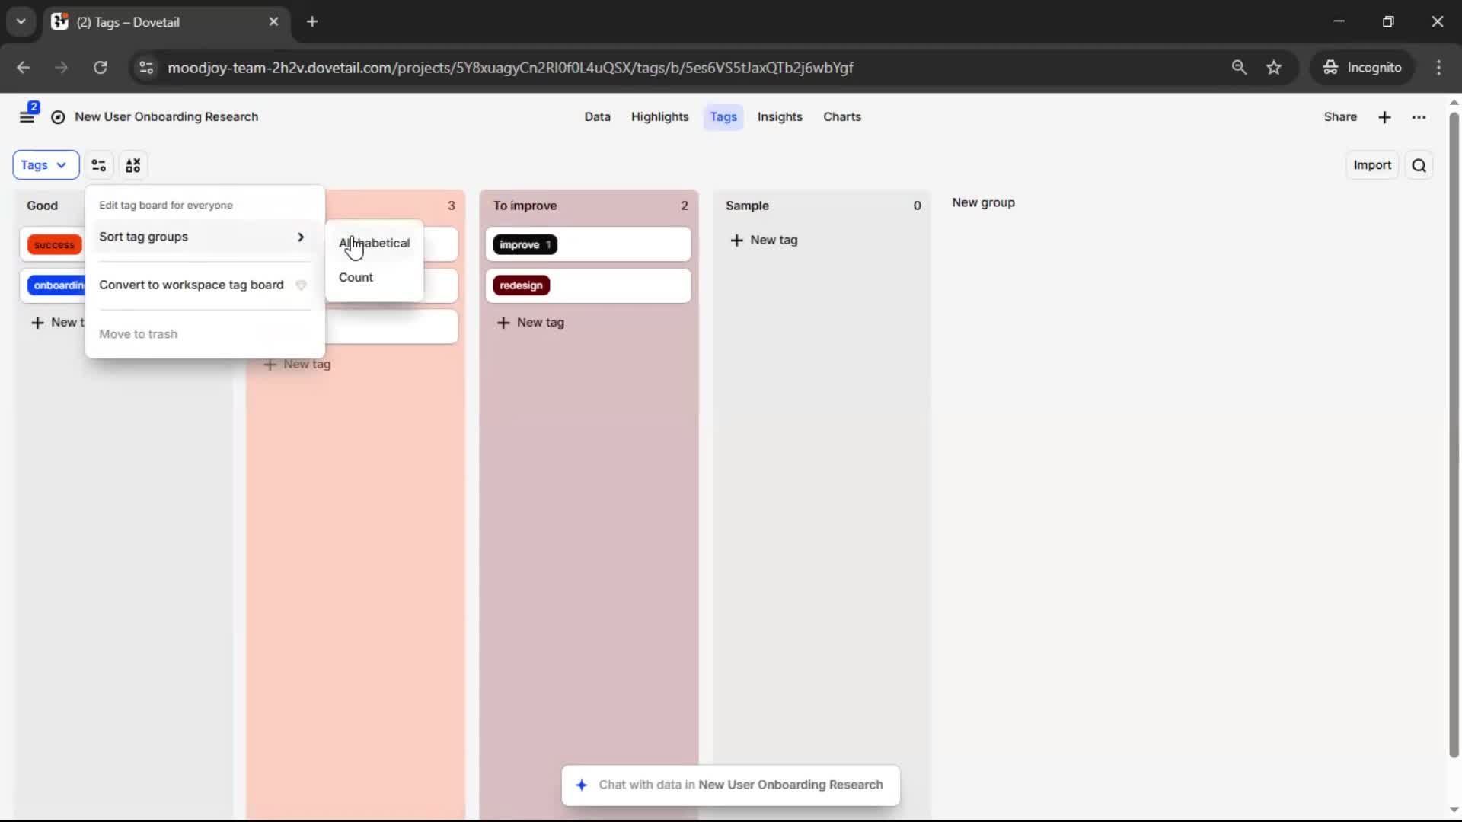Viewport: 1462px width, 822px height.
Task: Add New tag in Sample group
Action: point(764,240)
